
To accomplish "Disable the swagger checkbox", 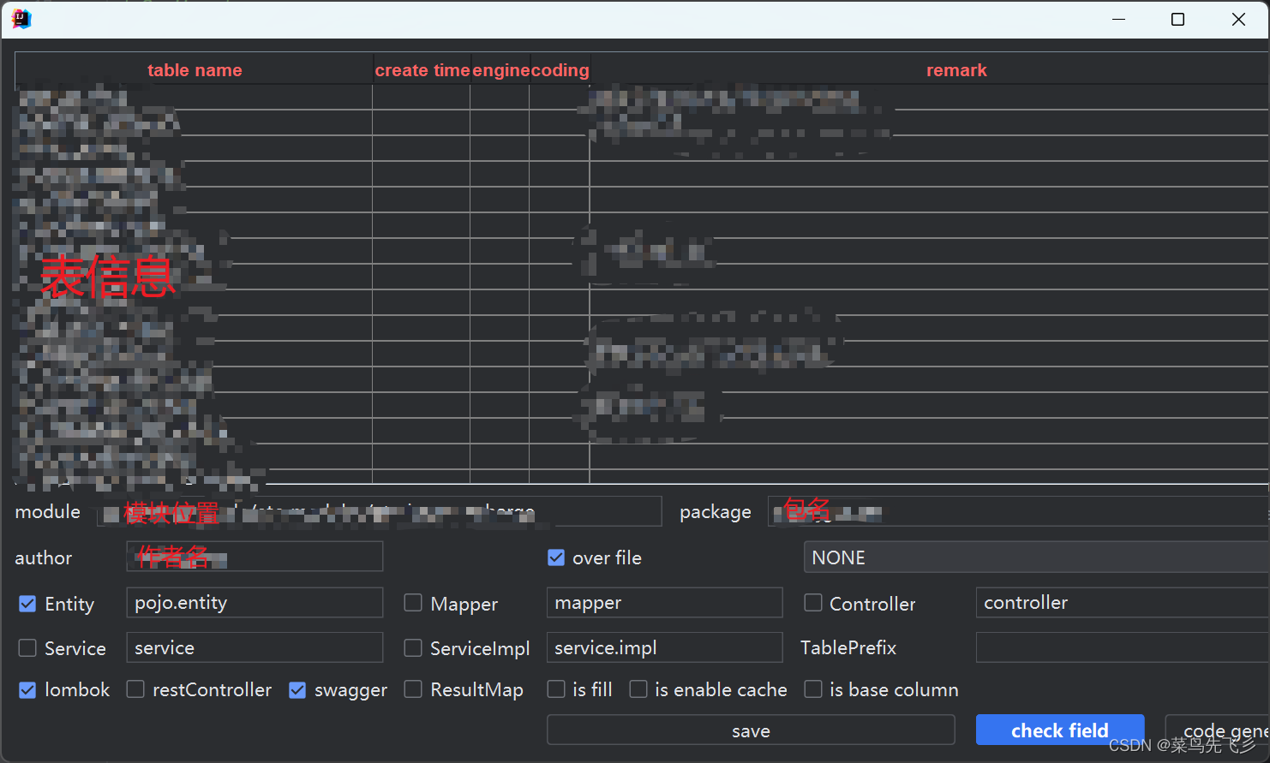I will (297, 689).
